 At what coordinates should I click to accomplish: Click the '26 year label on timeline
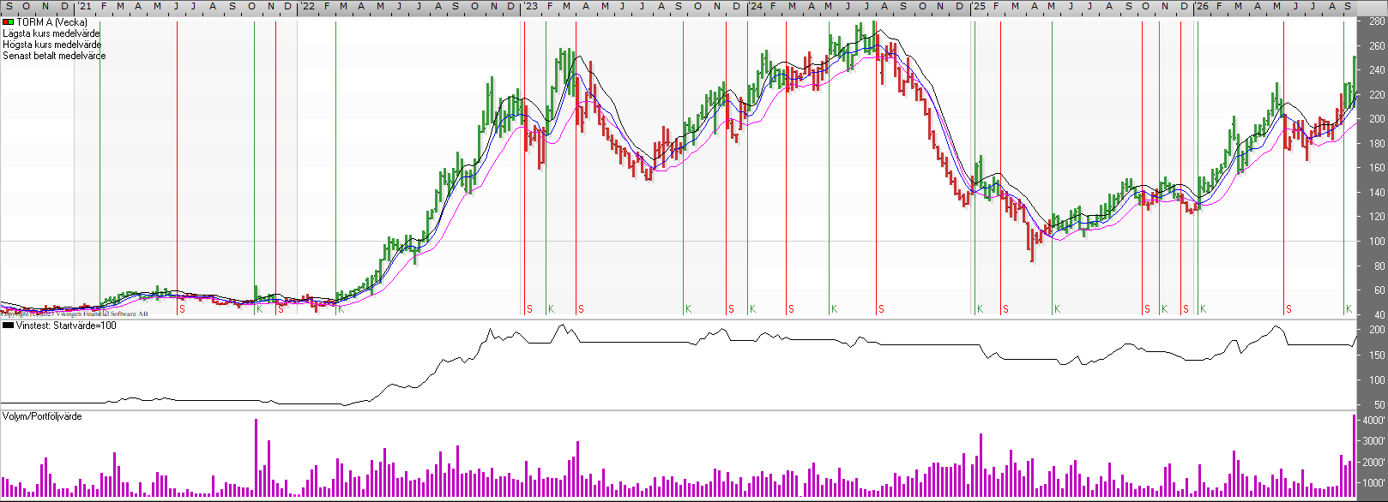tap(1202, 6)
